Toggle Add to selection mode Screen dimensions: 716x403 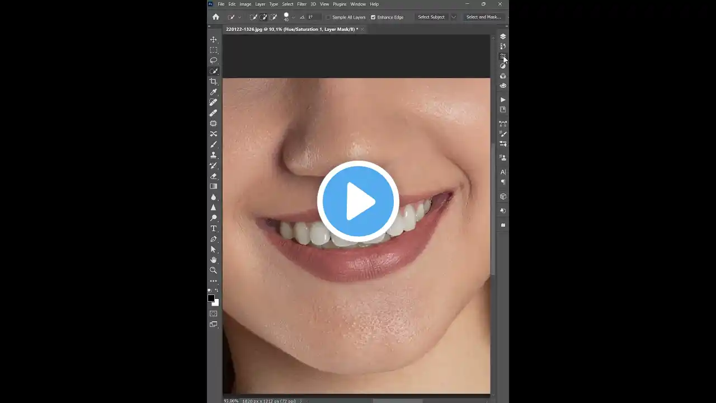point(263,17)
